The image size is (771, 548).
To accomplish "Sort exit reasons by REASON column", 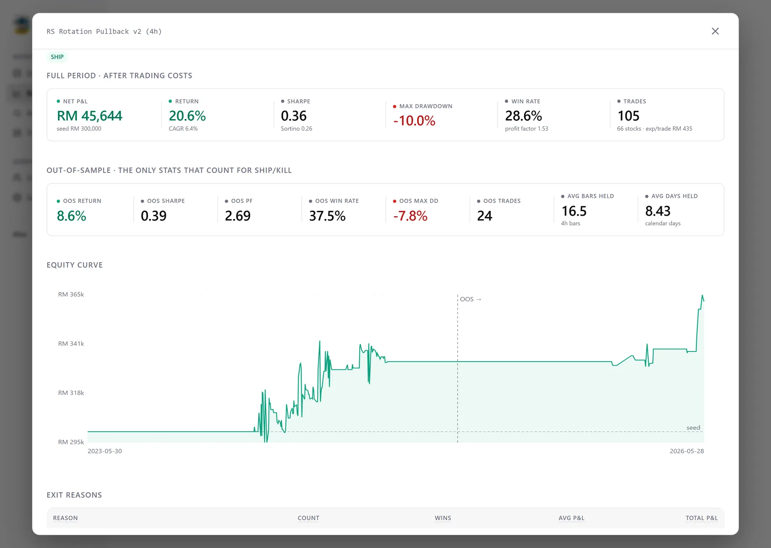I will (65, 518).
